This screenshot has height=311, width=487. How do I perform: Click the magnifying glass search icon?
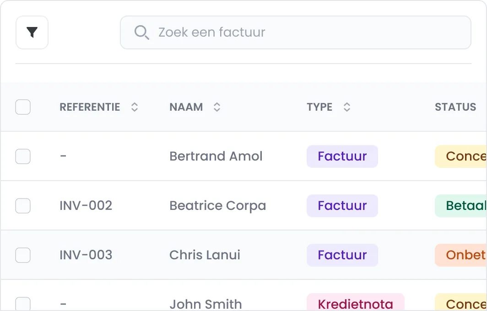pyautogui.click(x=141, y=32)
